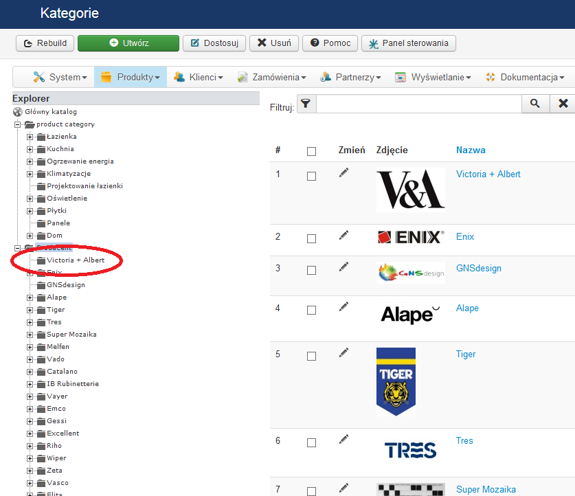The height and width of the screenshot is (496, 575).
Task: Click the Usuń button
Action: point(274,43)
